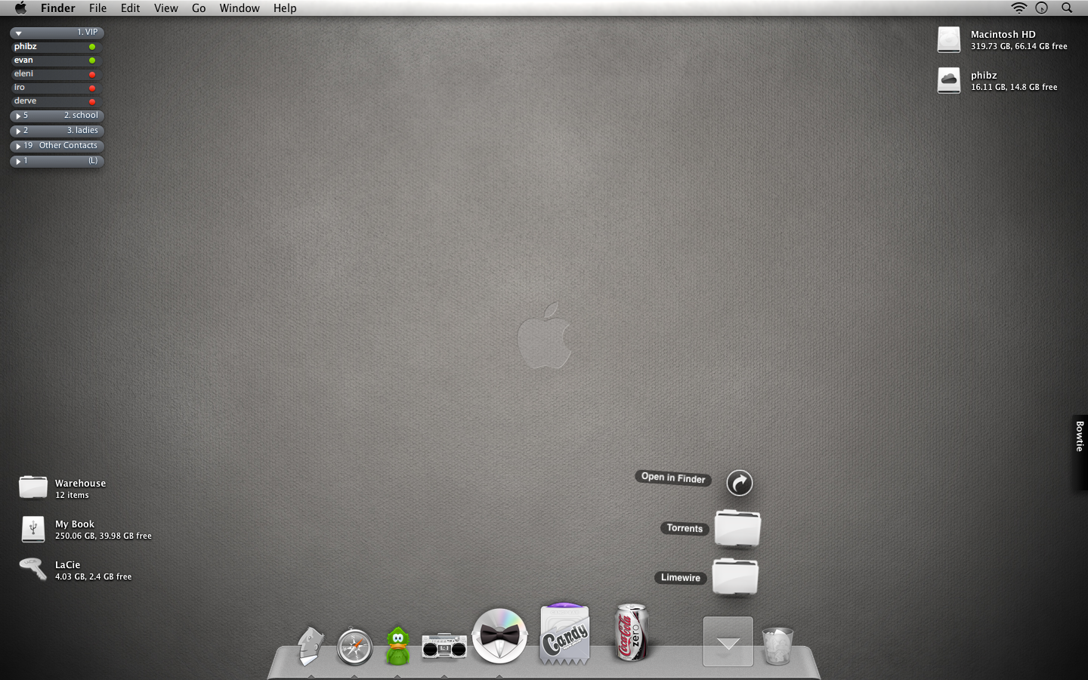Click green status dot next to evan
This screenshot has width=1088, height=680.
click(x=92, y=60)
